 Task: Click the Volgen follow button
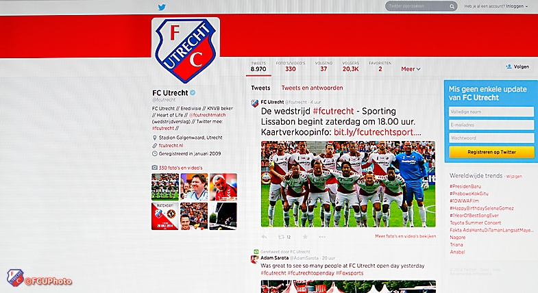click(x=517, y=66)
